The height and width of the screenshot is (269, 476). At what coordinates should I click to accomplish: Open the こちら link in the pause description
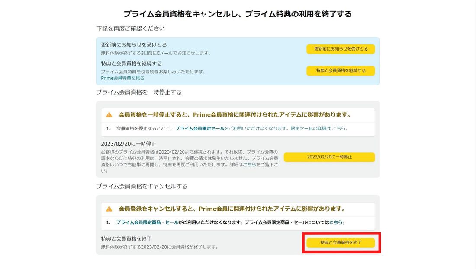coord(249,165)
